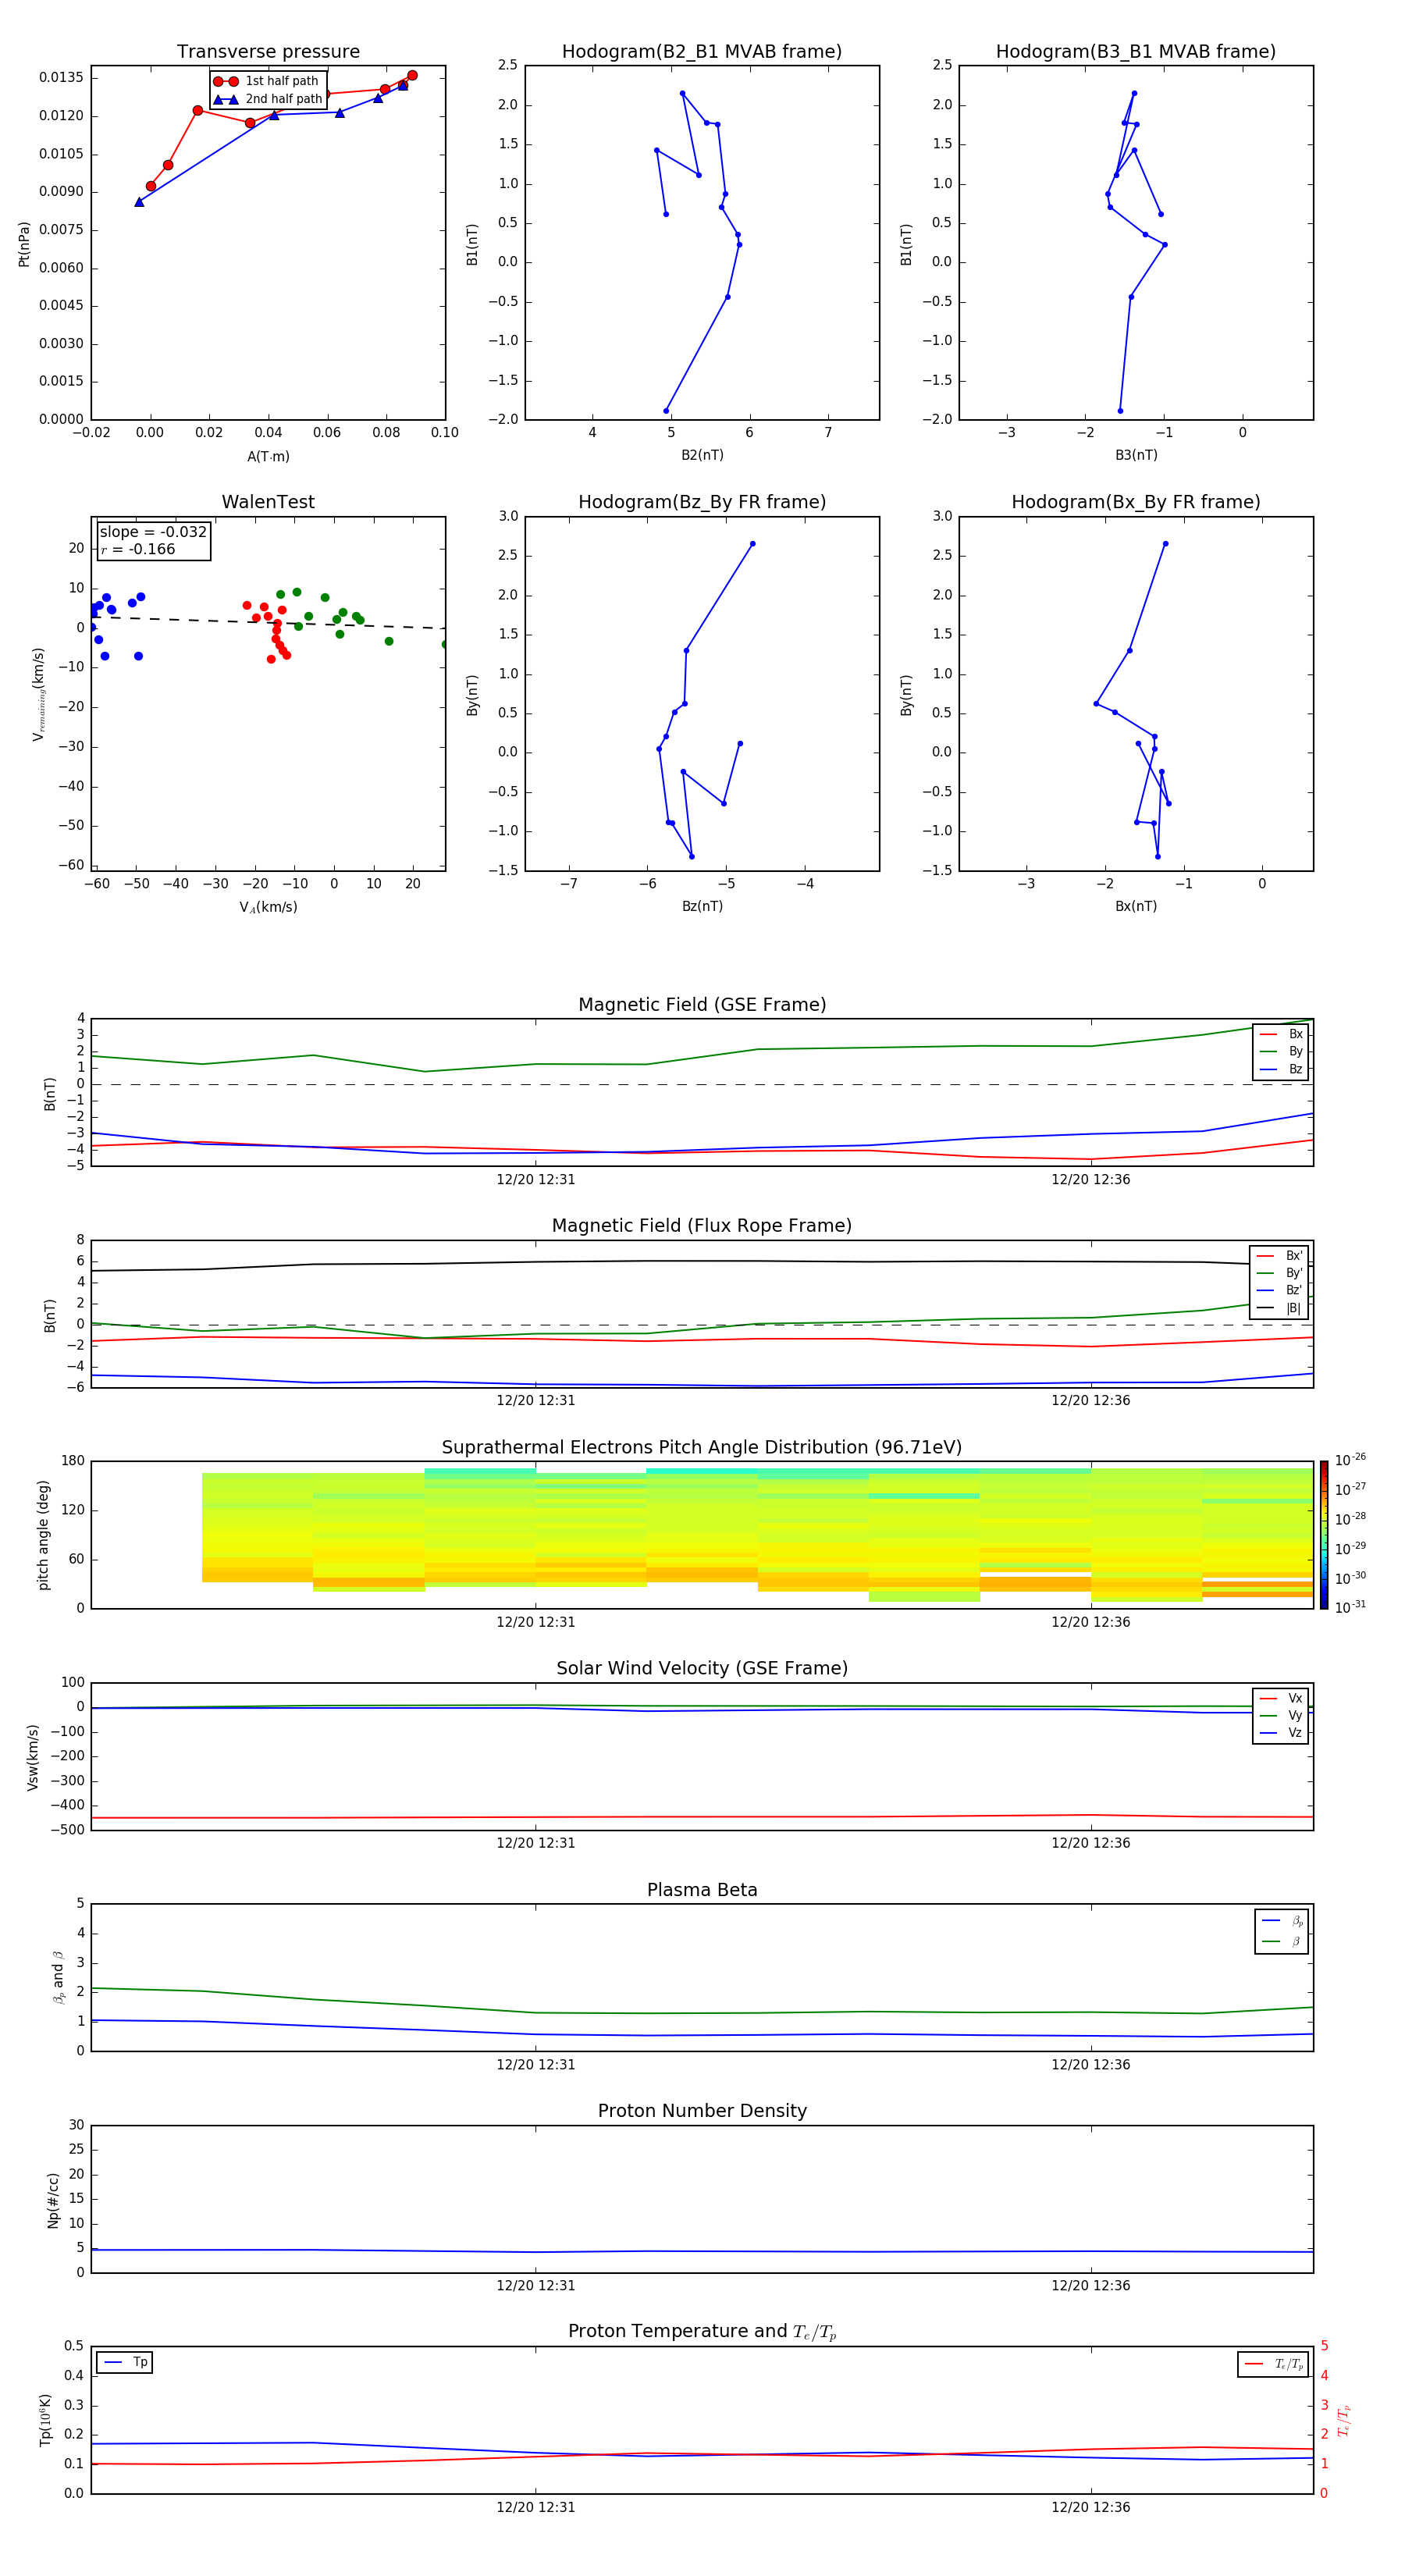Click the "B2(nT)" x-axis label

point(702,455)
